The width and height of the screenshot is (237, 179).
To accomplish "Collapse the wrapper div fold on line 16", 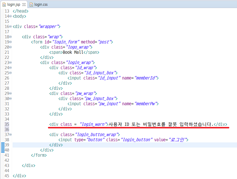I will 10,27.
